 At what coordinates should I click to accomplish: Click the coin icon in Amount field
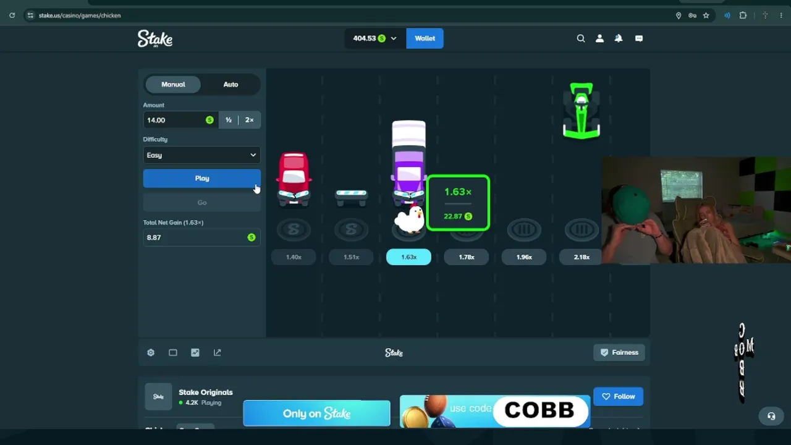click(209, 120)
